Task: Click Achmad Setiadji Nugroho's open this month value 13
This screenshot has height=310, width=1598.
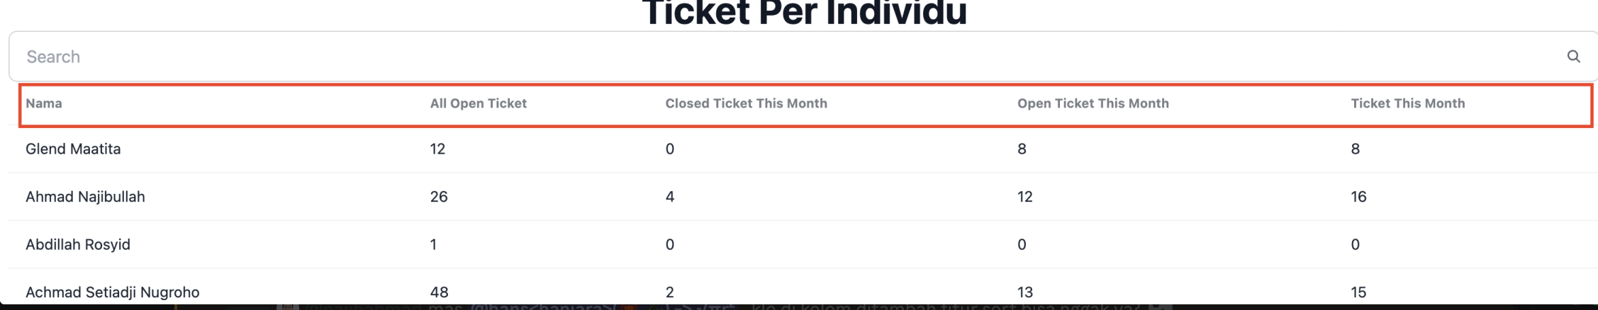Action: tap(1025, 292)
